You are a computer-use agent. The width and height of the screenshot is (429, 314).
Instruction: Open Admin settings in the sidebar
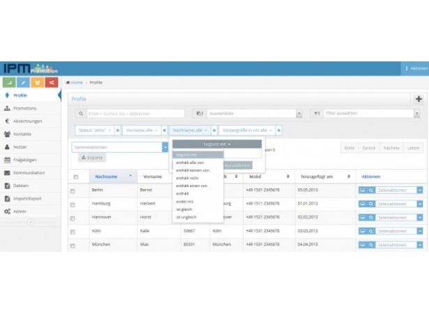tap(20, 211)
